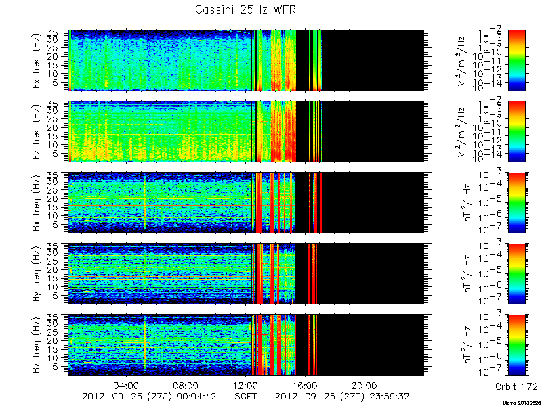The height and width of the screenshot is (406, 542).
Task: Select the Ex frequency spectrogram panel
Action: tap(246, 60)
